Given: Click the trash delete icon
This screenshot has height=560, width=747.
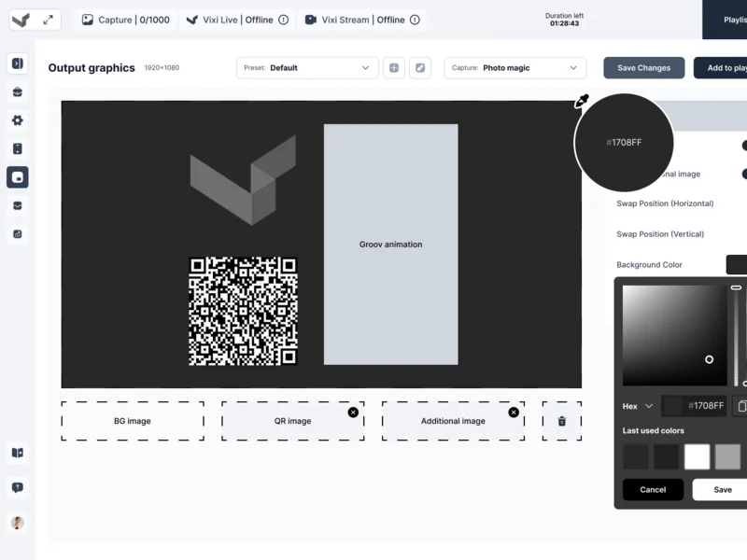Looking at the screenshot, I should click(x=562, y=421).
